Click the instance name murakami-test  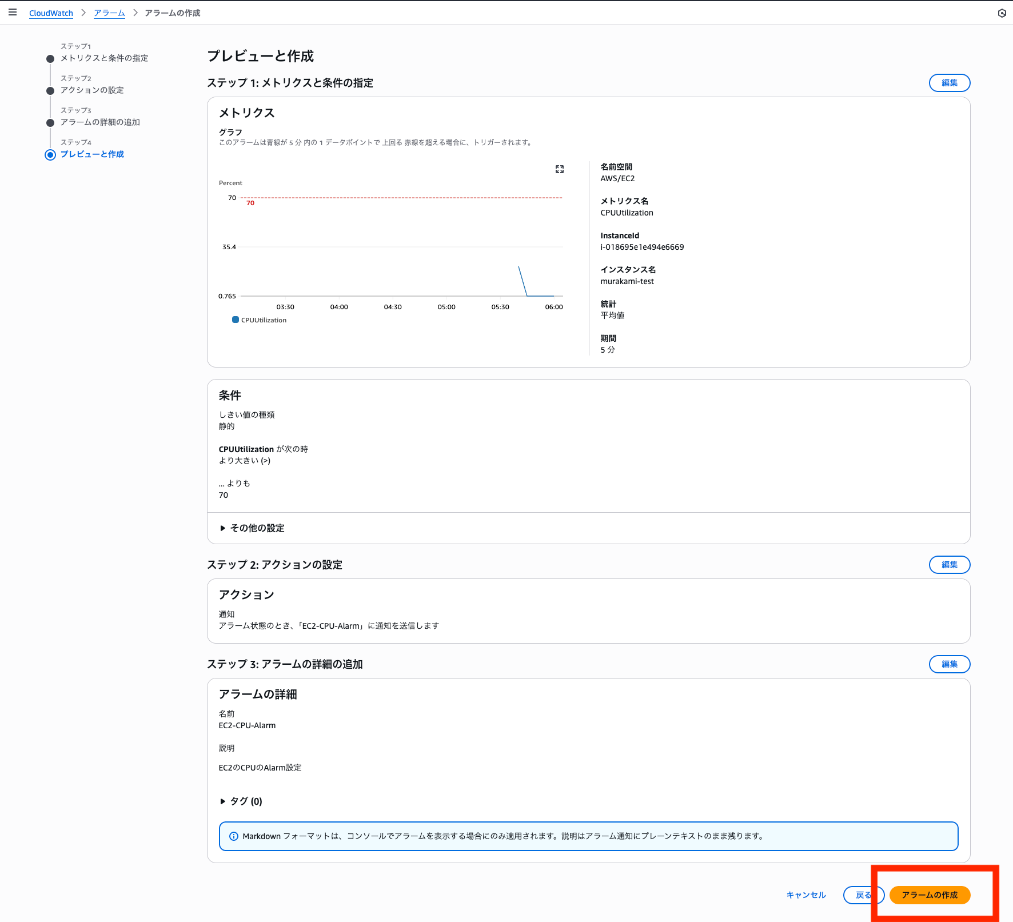point(627,281)
